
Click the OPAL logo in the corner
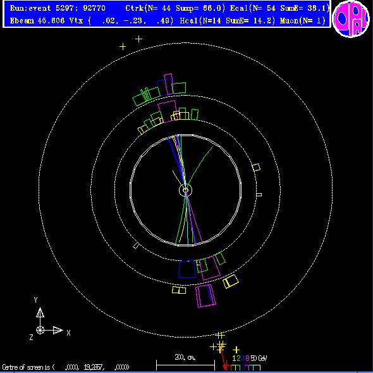(351, 19)
